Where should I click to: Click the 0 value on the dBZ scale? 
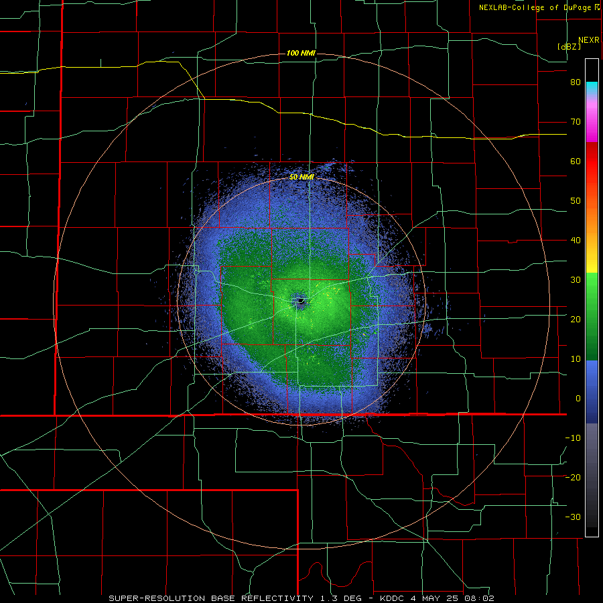pos(578,399)
